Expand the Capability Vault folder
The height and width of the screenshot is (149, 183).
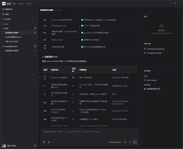click(10, 46)
